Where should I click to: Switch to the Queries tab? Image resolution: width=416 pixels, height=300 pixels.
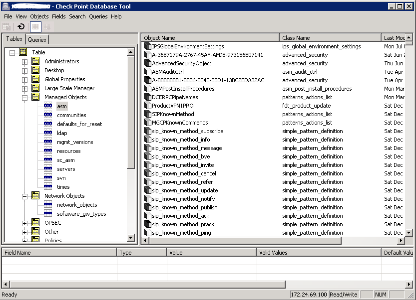(37, 39)
